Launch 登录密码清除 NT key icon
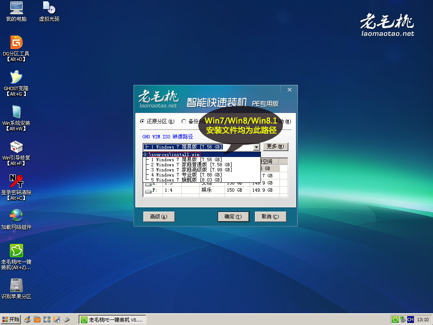This screenshot has width=433, height=325. coord(16,187)
